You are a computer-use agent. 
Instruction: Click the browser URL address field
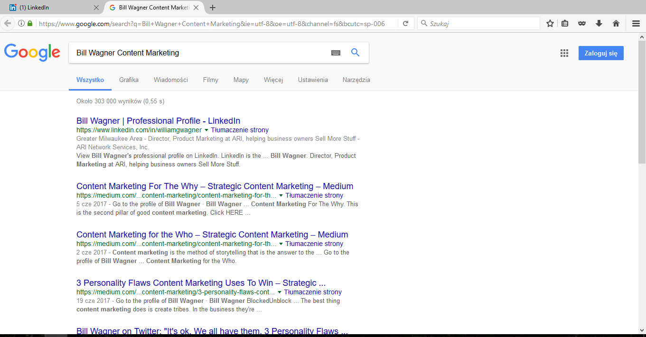(211, 23)
